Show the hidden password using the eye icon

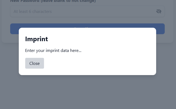[159, 11]
